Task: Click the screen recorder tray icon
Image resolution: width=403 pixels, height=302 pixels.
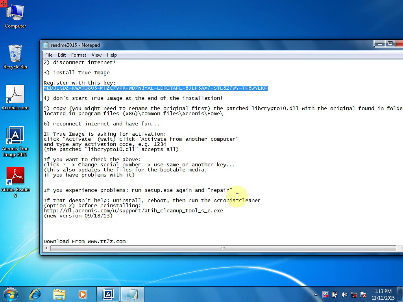Action: click(x=325, y=295)
